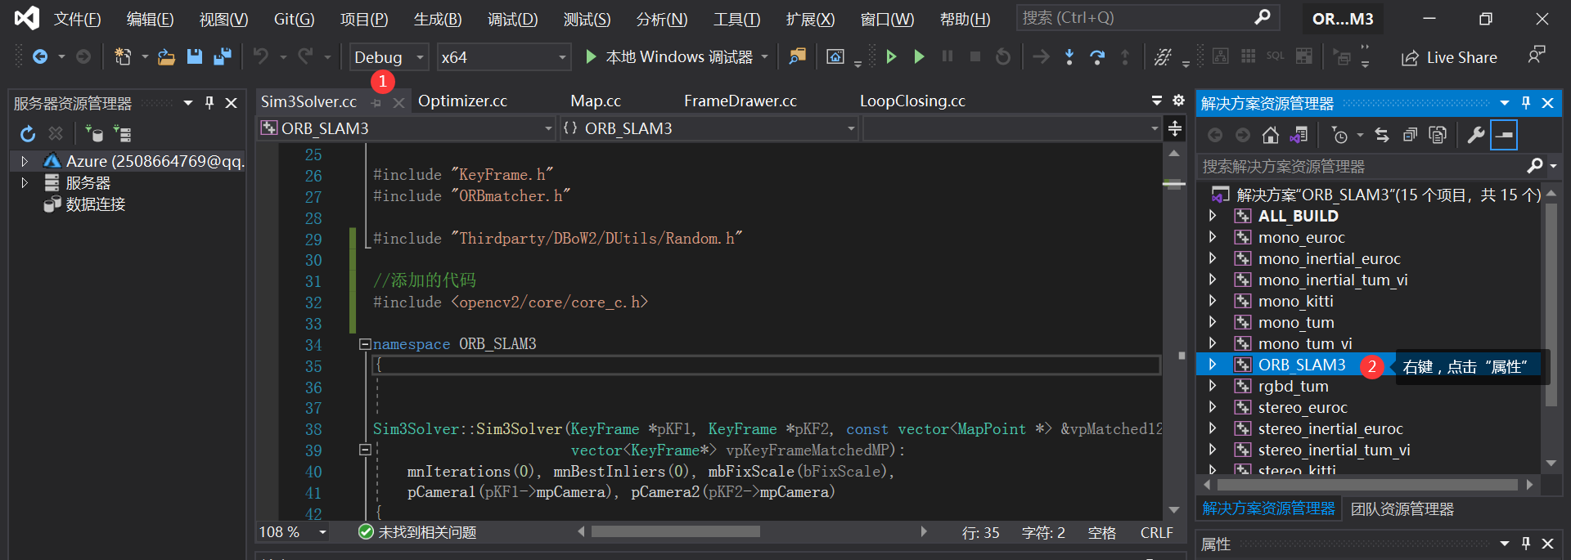The height and width of the screenshot is (560, 1571).
Task: Focus the 搜索解决方案资源管理器 search field
Action: tap(1361, 166)
